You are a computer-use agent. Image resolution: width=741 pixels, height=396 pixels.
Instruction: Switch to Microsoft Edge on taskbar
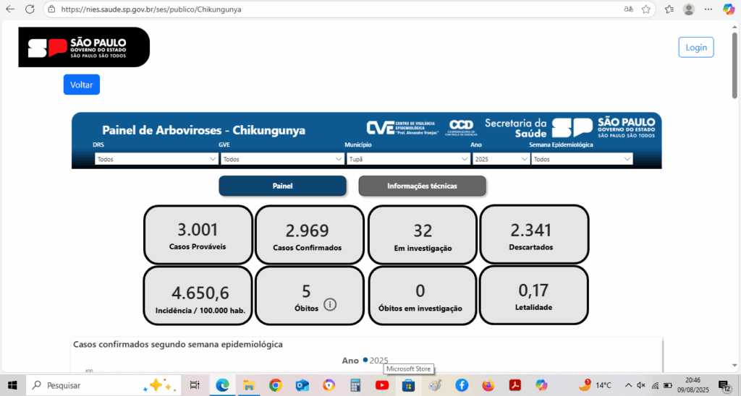coord(222,385)
